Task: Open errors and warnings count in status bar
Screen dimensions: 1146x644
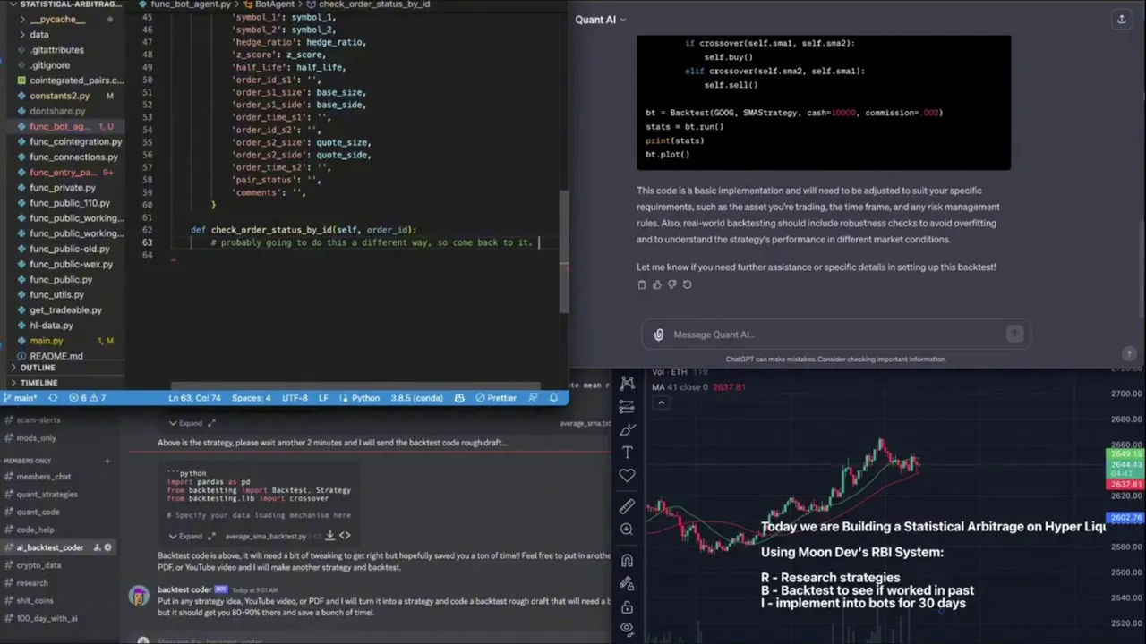Action: pos(89,398)
